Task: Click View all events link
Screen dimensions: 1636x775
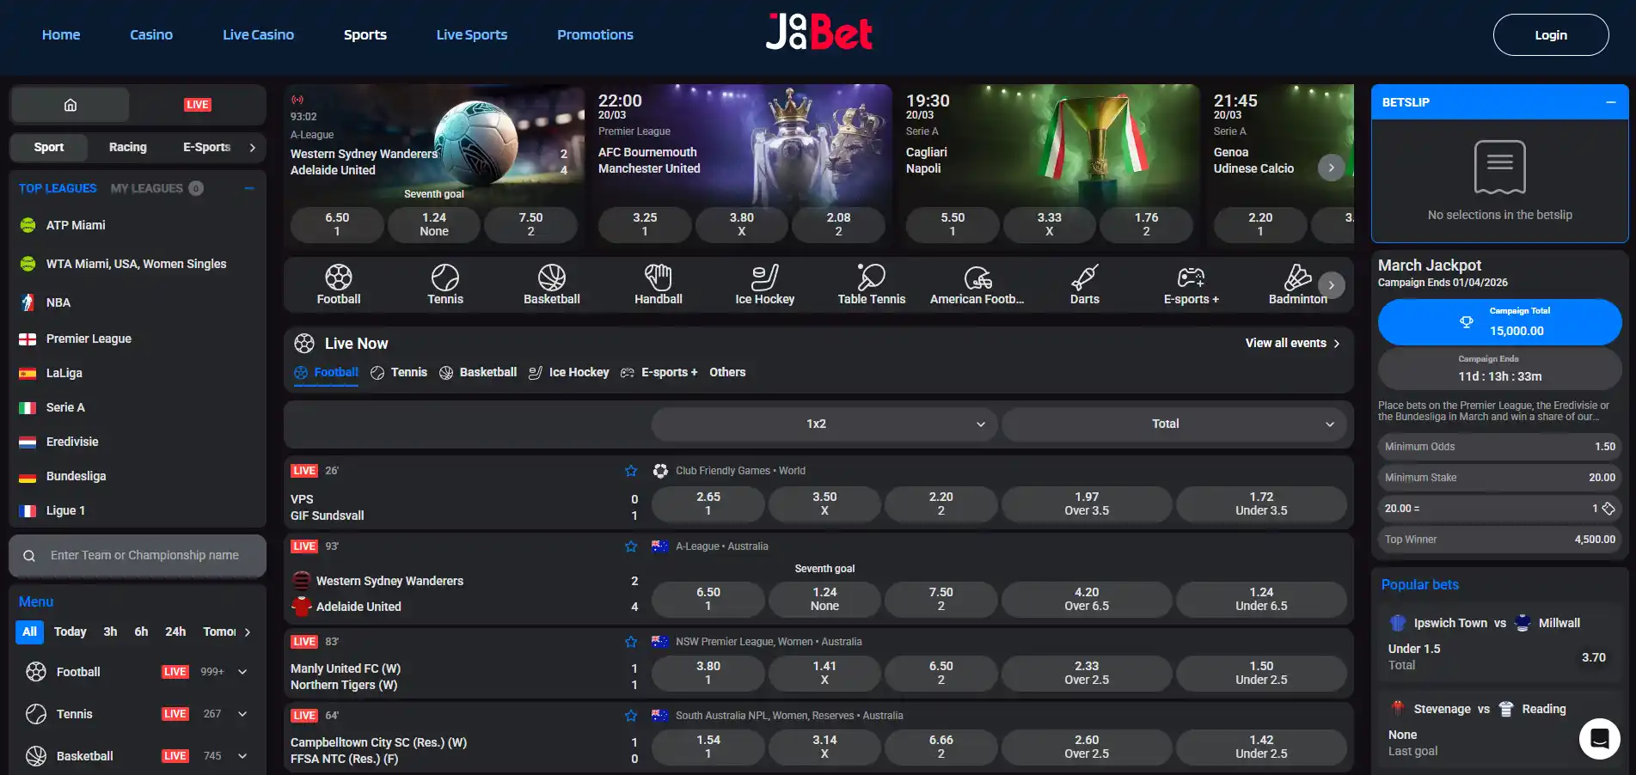Action: coord(1292,343)
